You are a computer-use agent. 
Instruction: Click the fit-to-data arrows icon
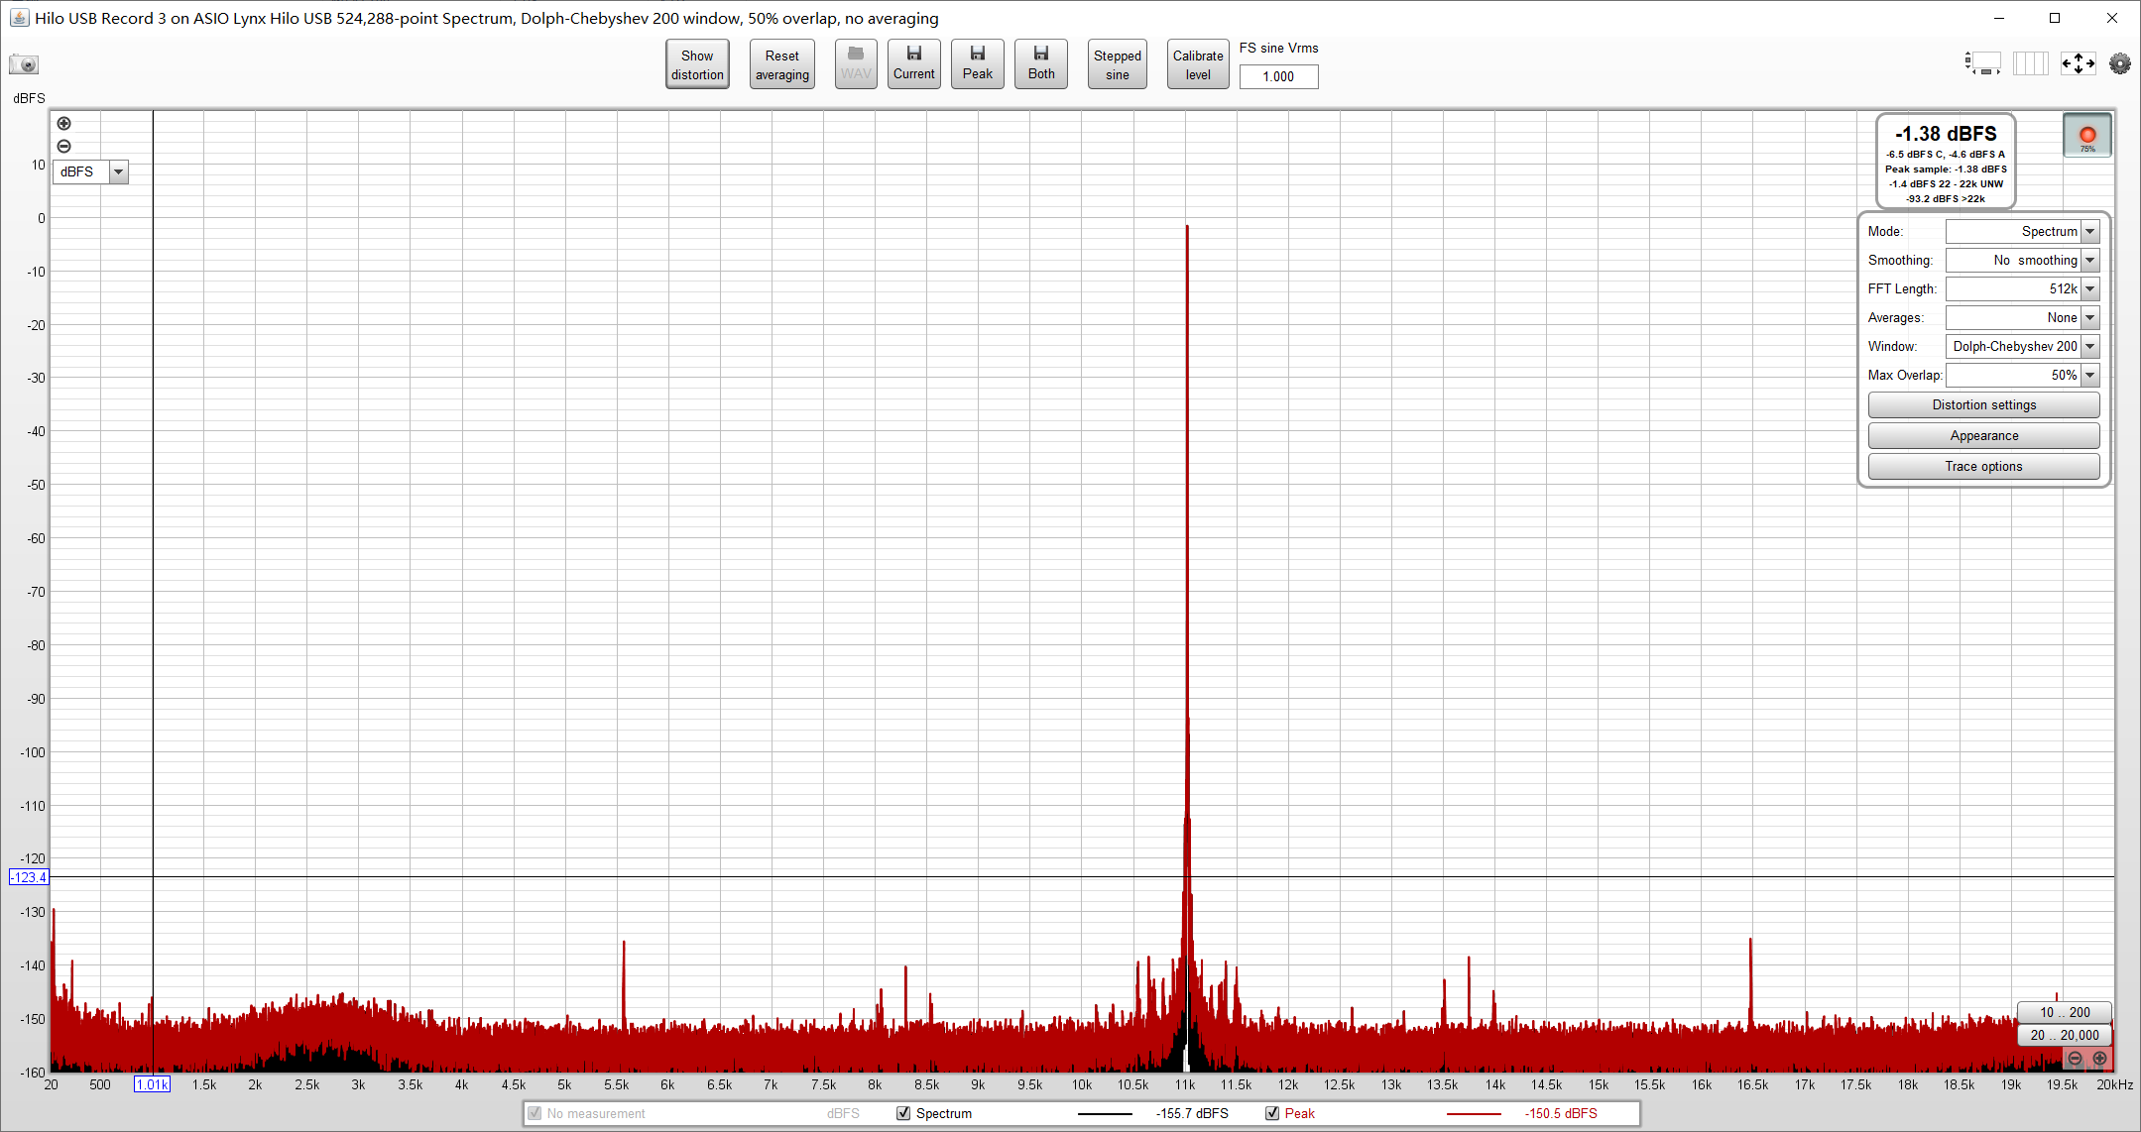tap(2079, 64)
